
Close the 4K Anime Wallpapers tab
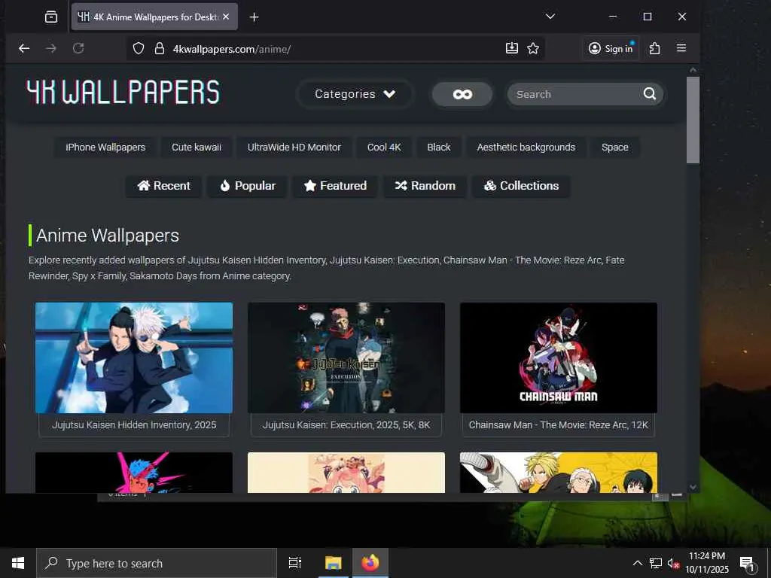[226, 17]
